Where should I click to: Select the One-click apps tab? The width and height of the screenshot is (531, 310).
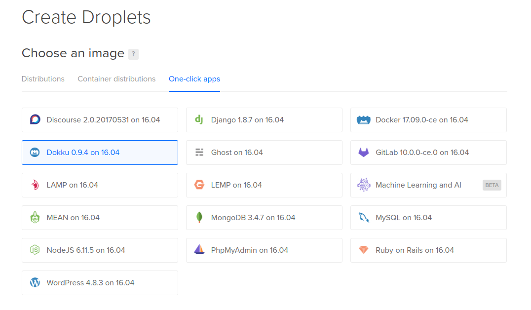coord(194,79)
